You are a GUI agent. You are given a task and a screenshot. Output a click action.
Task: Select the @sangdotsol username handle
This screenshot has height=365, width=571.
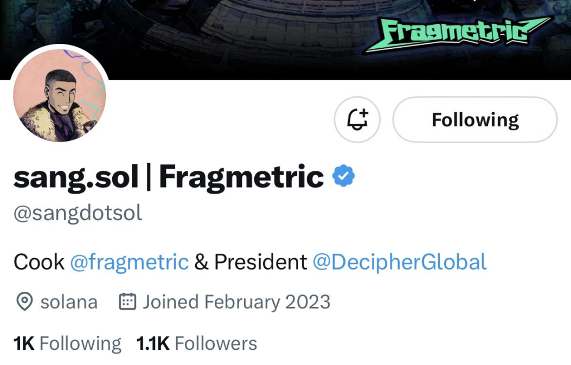coord(78,214)
